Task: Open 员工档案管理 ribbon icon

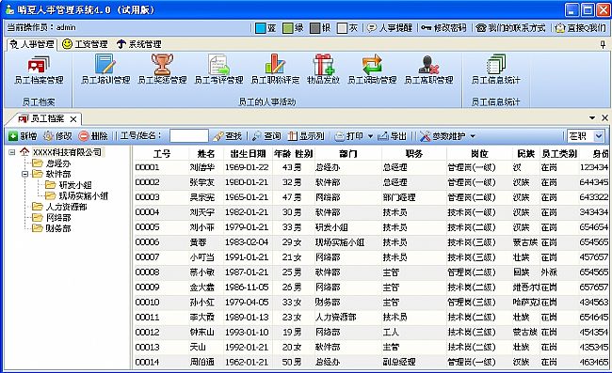Action: point(39,70)
